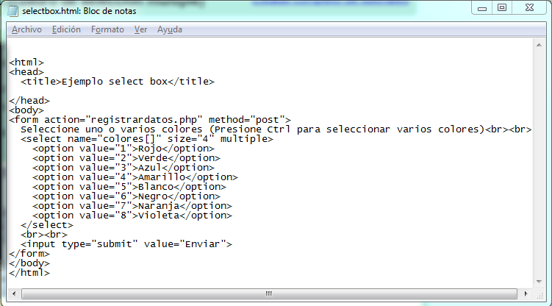Place cursor on the form action line
552x306 pixels.
click(150, 120)
